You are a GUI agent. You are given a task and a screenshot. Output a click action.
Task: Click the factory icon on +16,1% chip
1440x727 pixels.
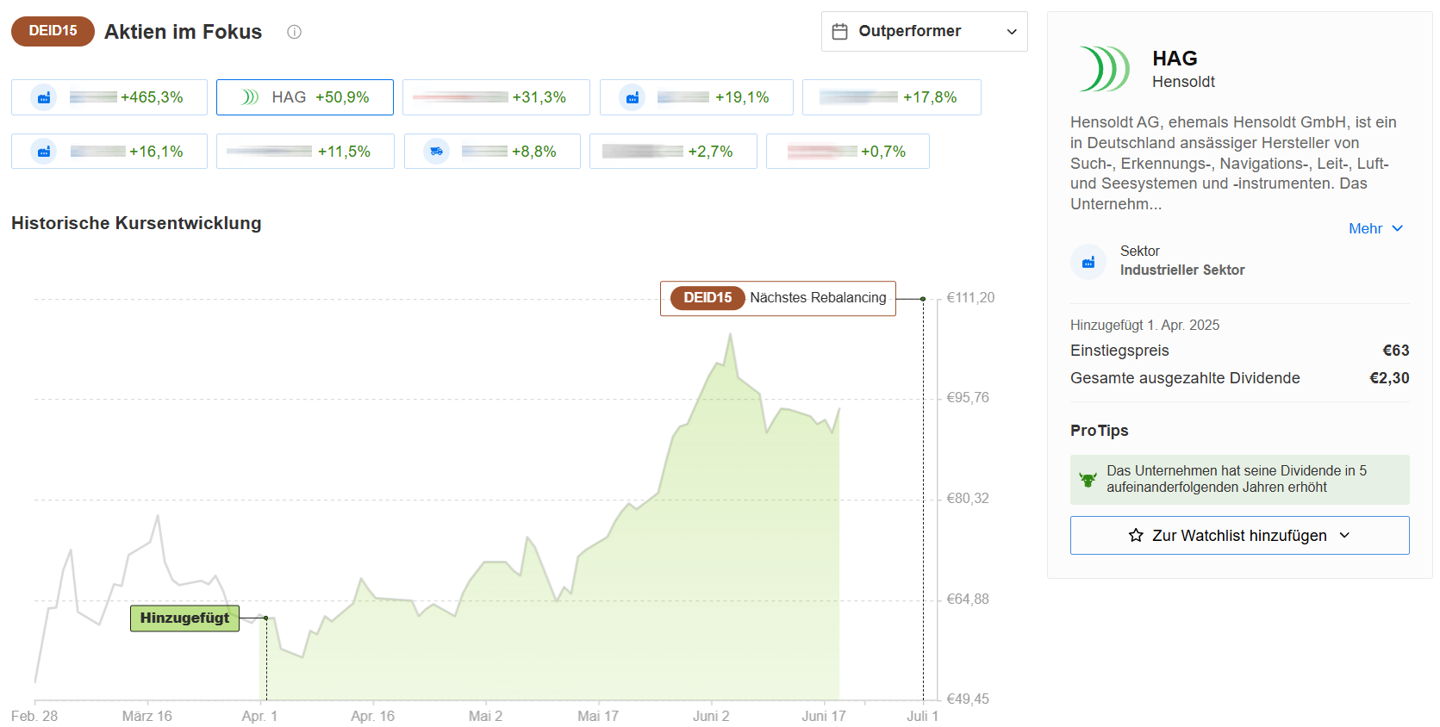click(x=44, y=152)
